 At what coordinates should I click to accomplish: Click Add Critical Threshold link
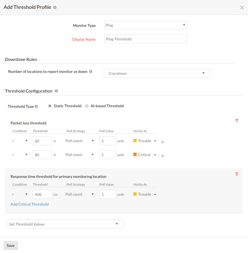click(29, 204)
